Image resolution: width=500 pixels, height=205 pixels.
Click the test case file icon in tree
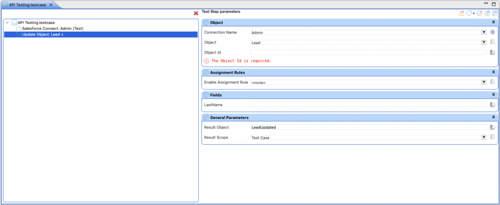pos(14,22)
